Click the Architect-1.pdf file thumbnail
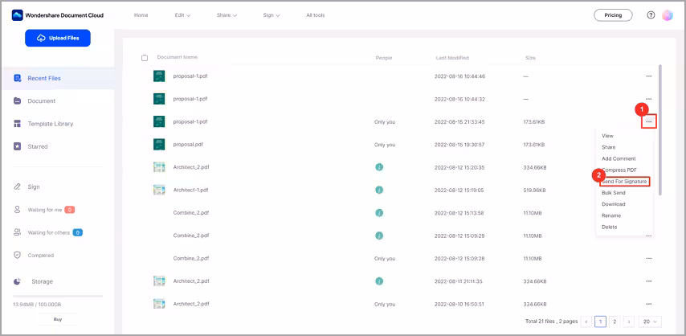686x336 pixels. tap(159, 190)
